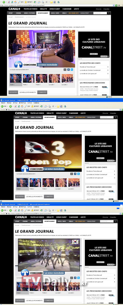Click S'inscrire link in the Teen Top window
This screenshot has height=305, width=123.
105,113
